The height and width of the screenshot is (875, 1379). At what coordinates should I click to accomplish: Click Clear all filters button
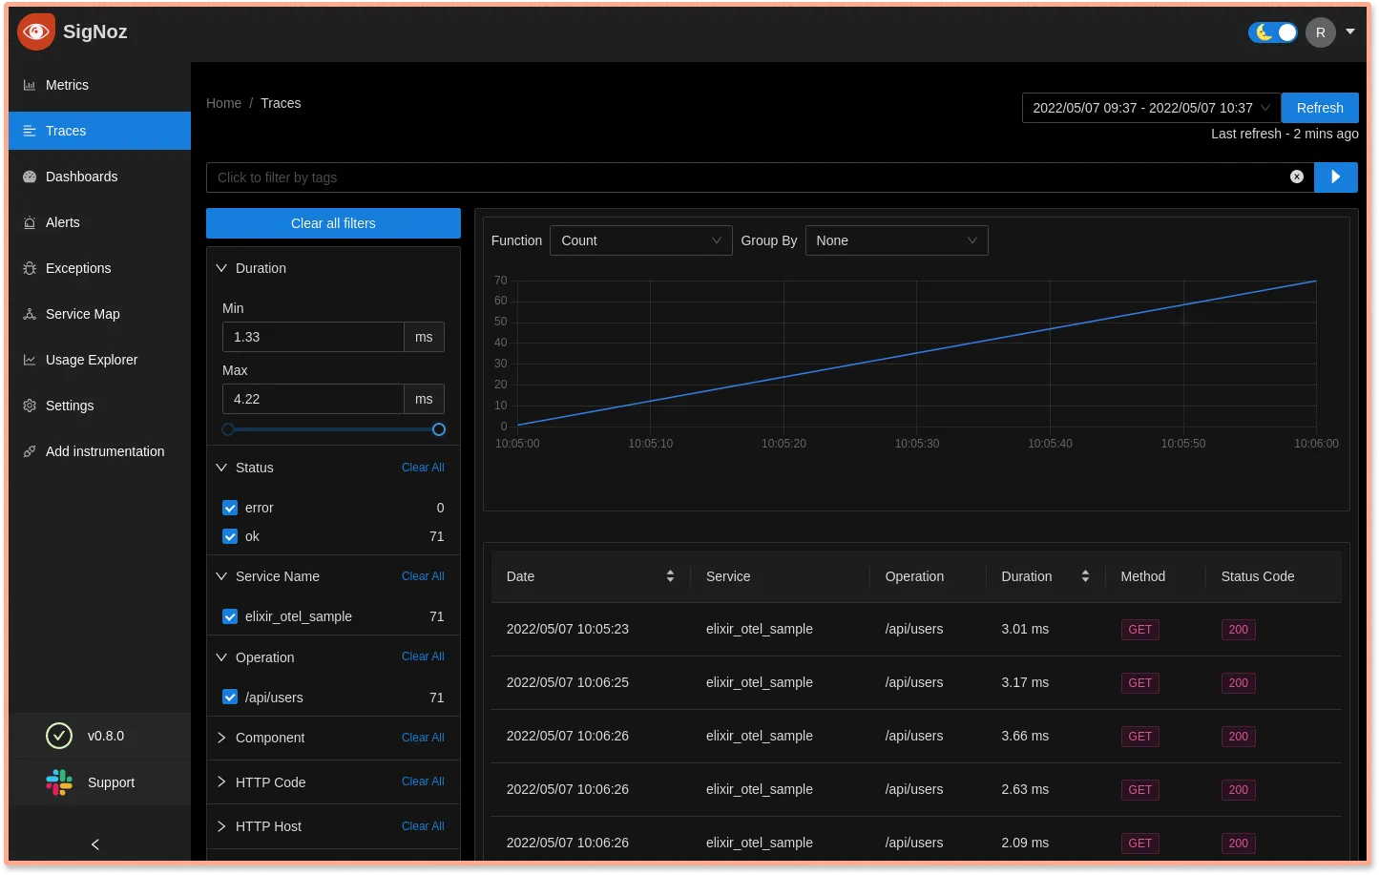(x=333, y=223)
